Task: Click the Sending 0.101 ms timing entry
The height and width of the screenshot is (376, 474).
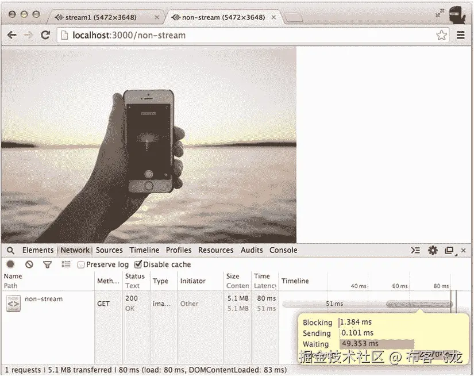Action: pyautogui.click(x=338, y=333)
